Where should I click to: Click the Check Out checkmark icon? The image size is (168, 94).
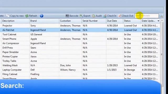[119, 16]
